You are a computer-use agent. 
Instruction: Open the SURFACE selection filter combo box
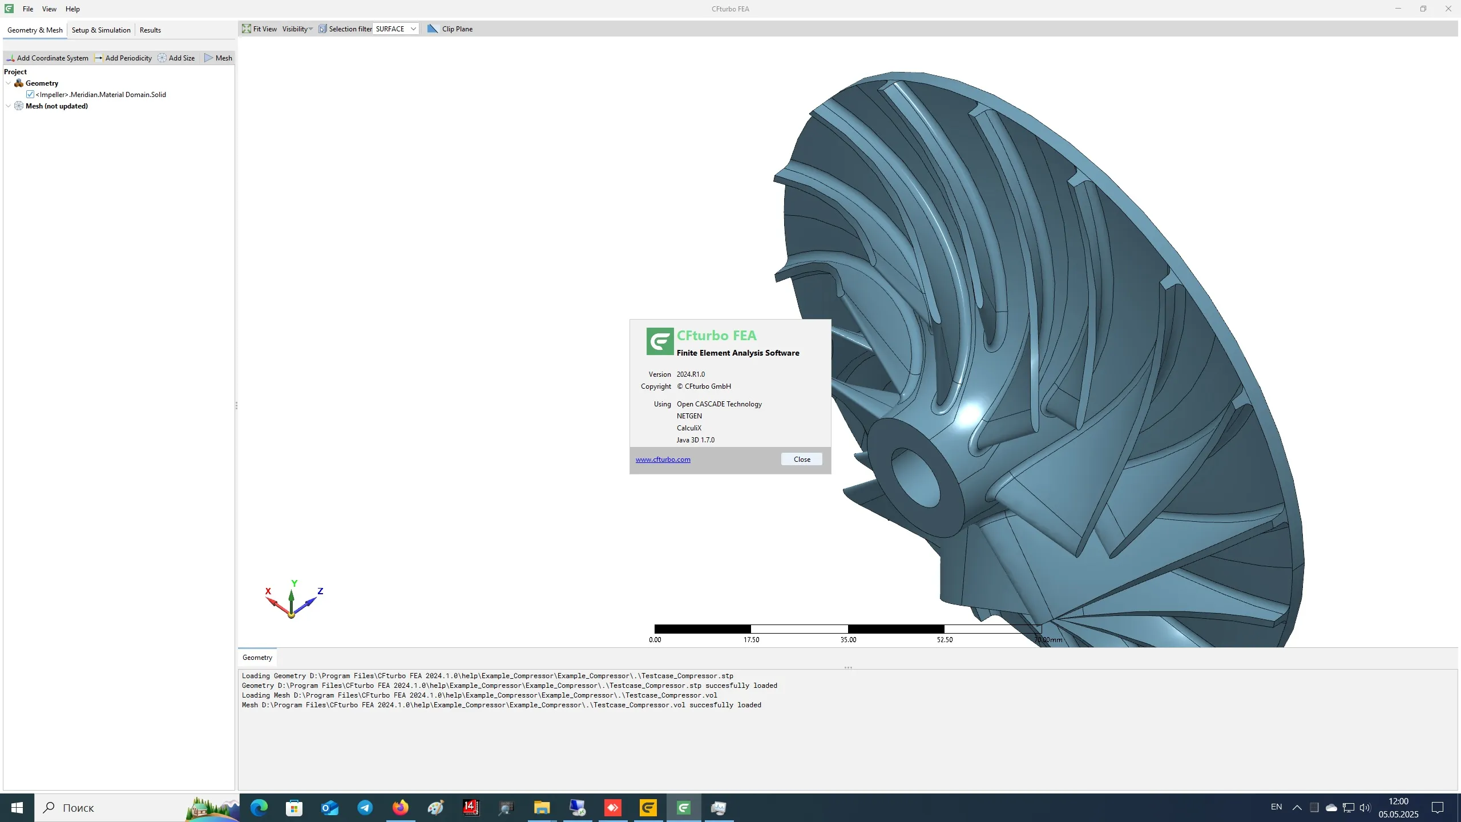tap(396, 29)
